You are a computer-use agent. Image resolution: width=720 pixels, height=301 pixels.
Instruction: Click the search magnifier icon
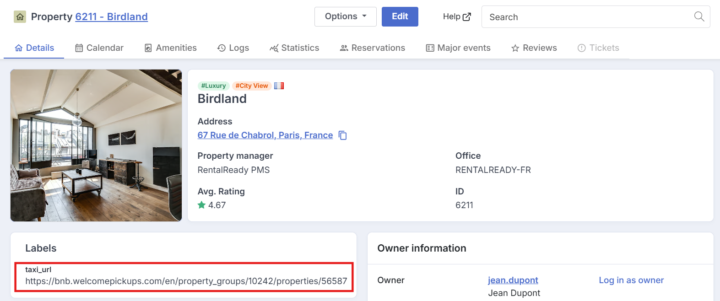pos(699,16)
